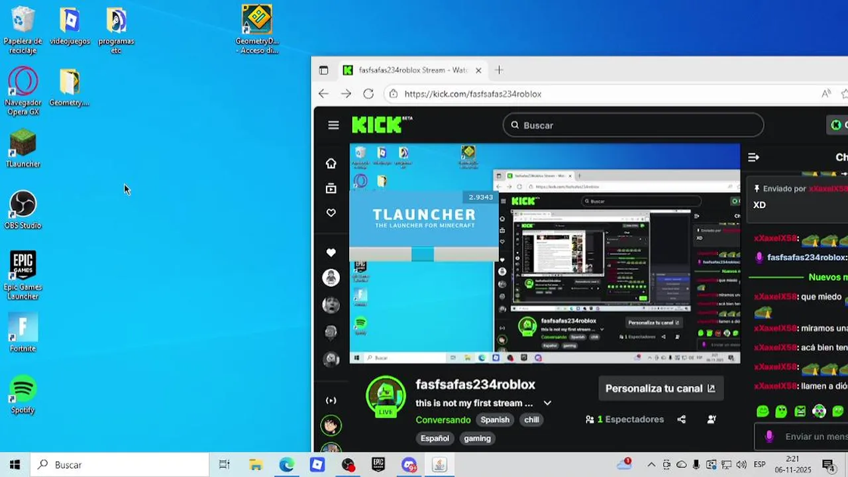
Task: Open the Browse icon in Kick sidebar
Action: click(331, 189)
